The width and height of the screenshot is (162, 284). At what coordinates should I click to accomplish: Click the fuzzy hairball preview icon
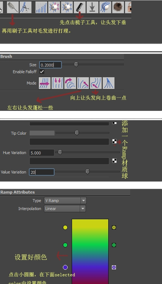[x=118, y=7]
